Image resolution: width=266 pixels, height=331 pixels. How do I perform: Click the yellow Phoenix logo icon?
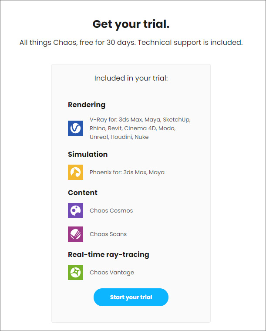[75, 172]
